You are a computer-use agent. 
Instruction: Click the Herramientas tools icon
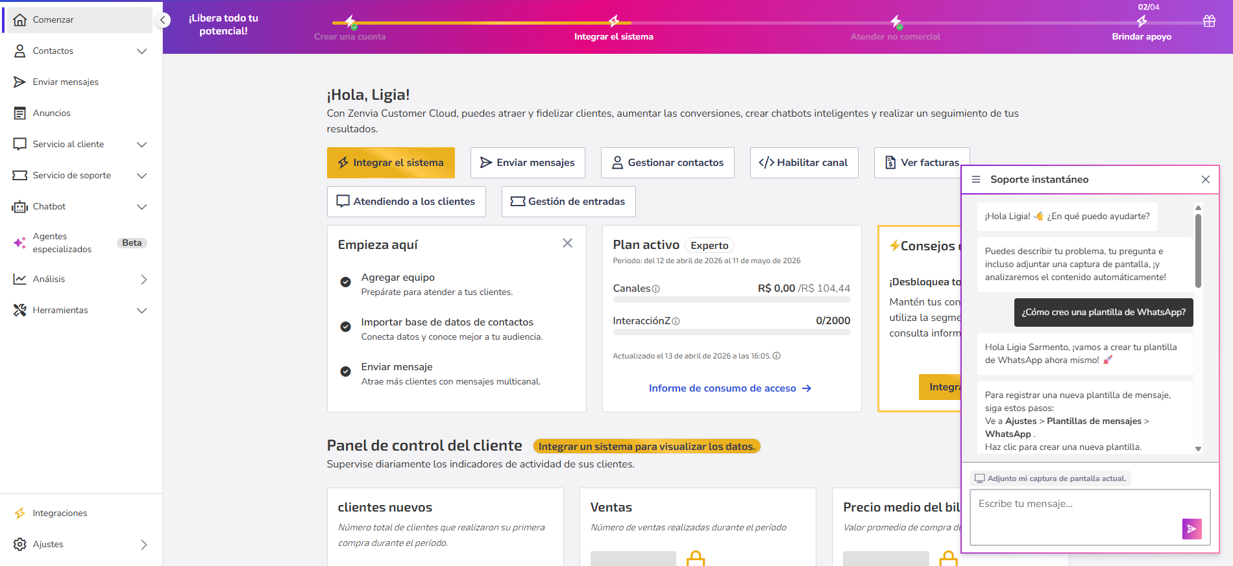click(20, 310)
